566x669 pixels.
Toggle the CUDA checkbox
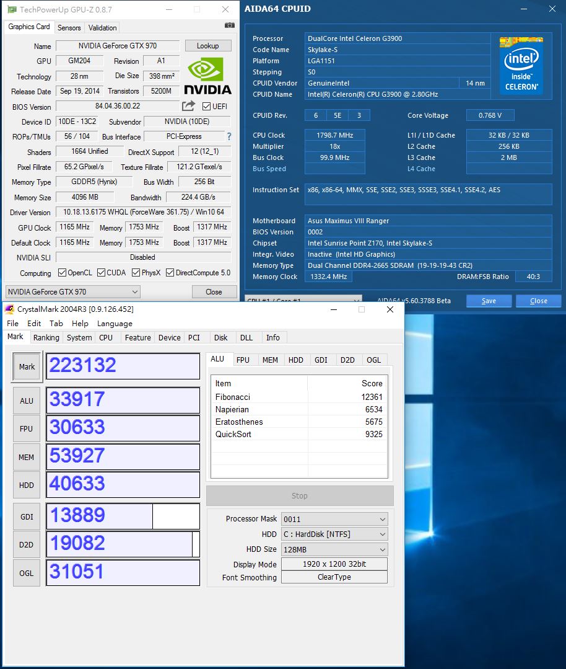coord(102,273)
